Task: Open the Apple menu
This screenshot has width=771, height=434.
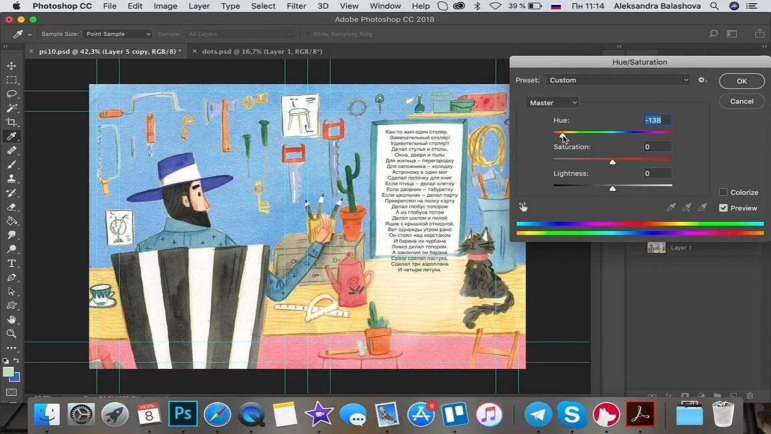Action: [16, 6]
